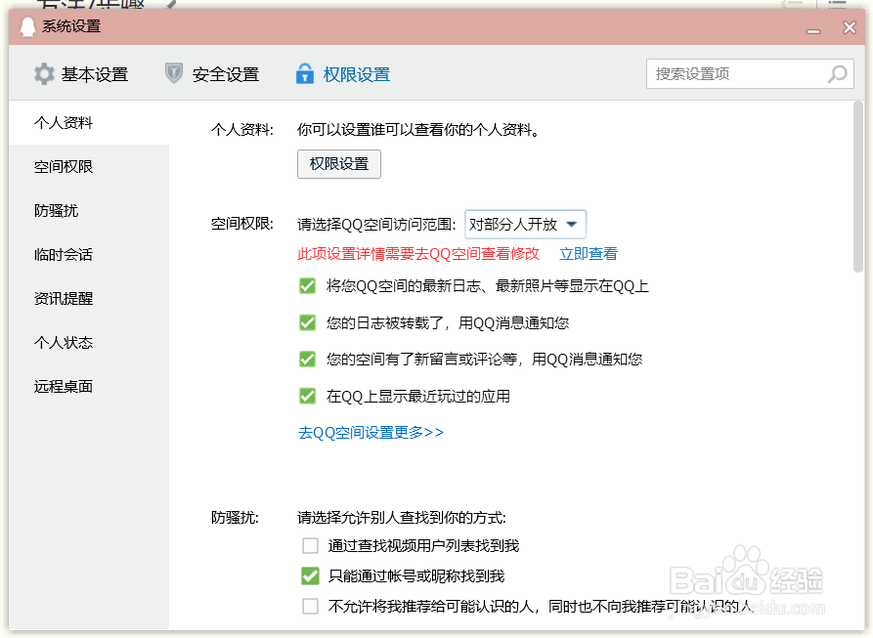873x638 pixels.
Task: Click the magnifier search icon
Action: [x=837, y=74]
